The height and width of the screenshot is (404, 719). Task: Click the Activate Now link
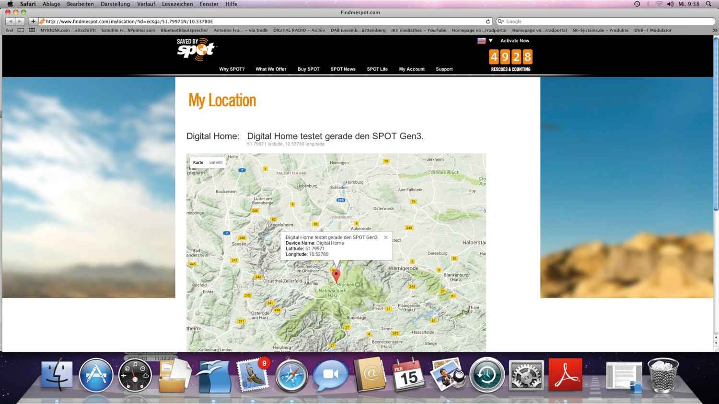[515, 41]
